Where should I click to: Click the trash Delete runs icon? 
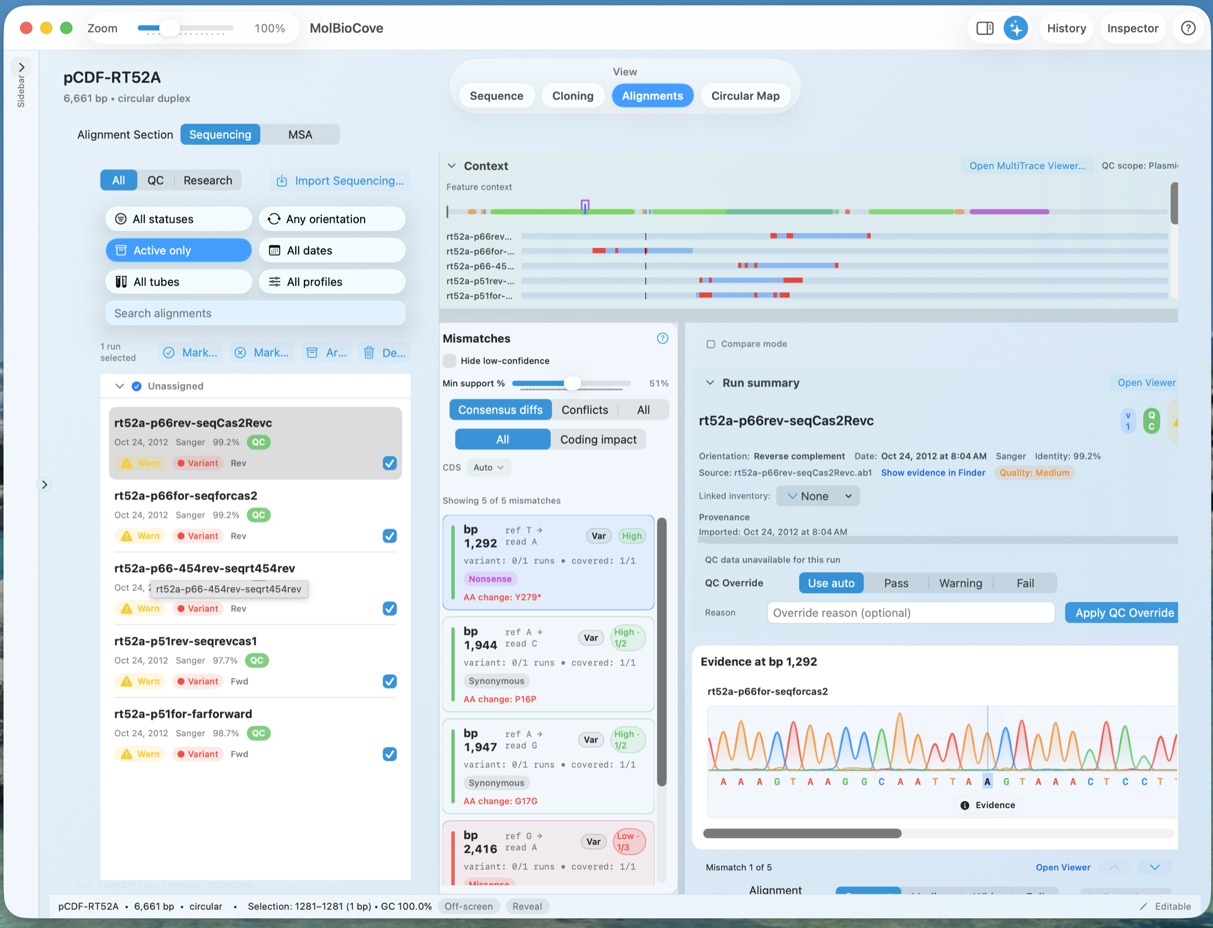(369, 353)
